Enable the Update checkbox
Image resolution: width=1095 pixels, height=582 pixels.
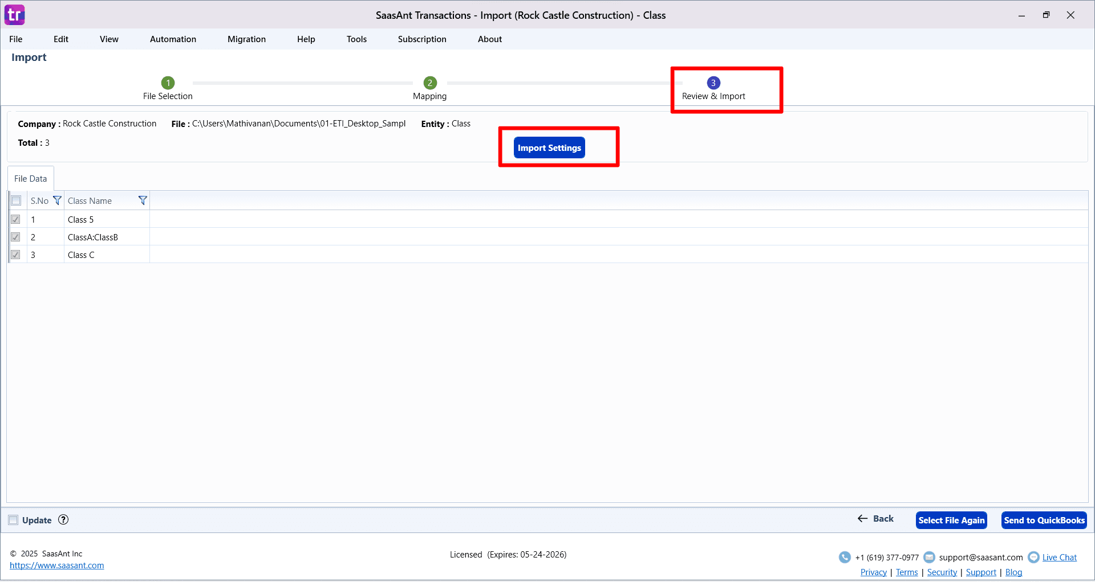click(13, 520)
